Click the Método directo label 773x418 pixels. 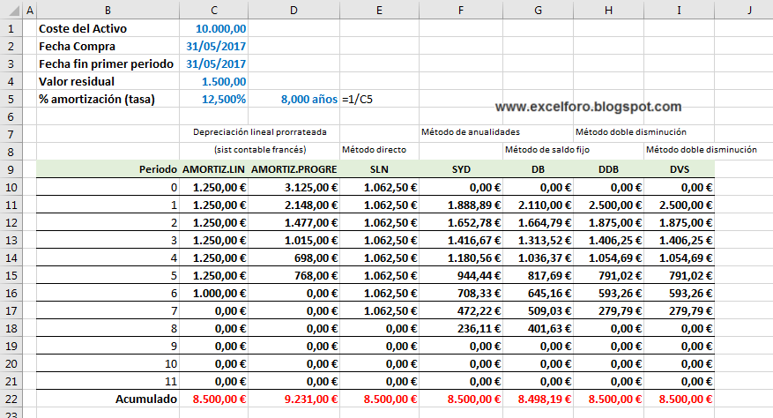click(375, 150)
